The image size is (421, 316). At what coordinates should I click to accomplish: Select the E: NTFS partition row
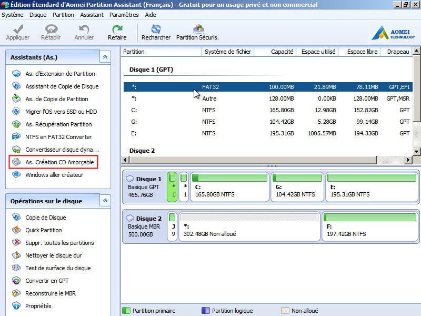pos(210,134)
